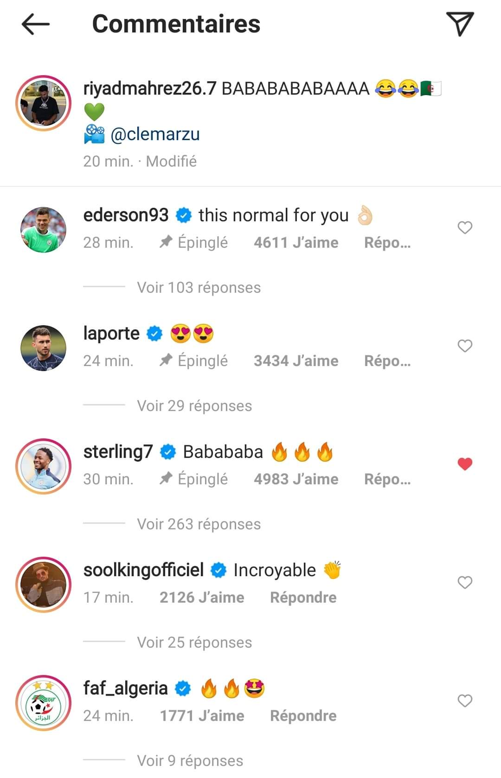Expand Voir 25 réponses under soolkingofficiel

pos(194,643)
